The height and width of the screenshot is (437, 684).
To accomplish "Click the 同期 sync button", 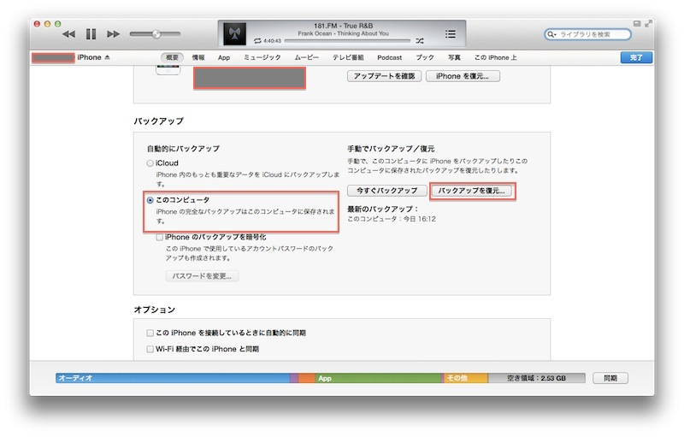I will (x=610, y=378).
